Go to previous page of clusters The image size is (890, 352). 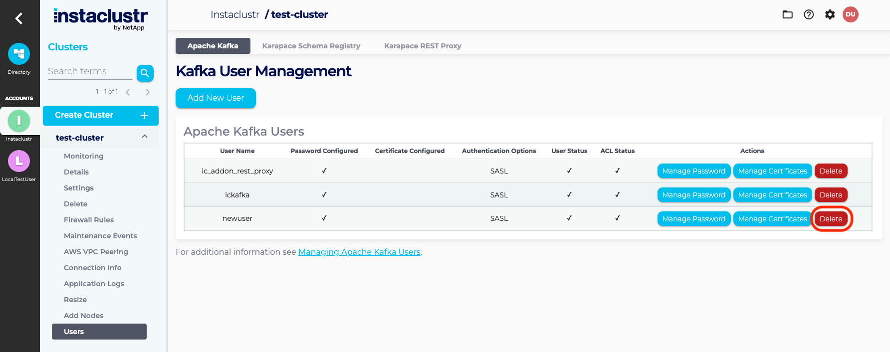[x=128, y=92]
